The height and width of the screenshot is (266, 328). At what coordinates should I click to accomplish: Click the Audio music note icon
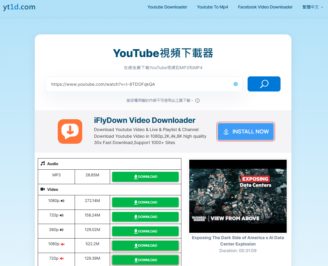pyautogui.click(x=43, y=163)
